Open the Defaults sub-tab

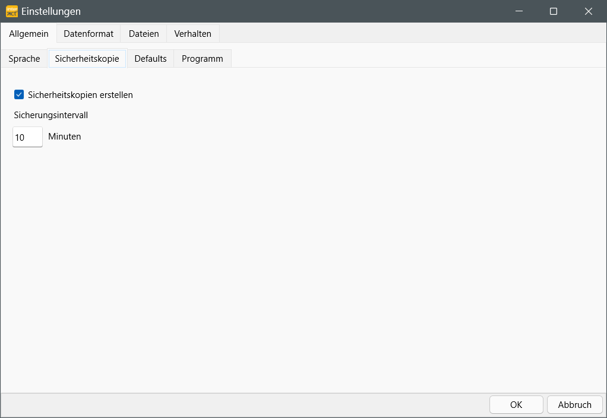tap(151, 58)
